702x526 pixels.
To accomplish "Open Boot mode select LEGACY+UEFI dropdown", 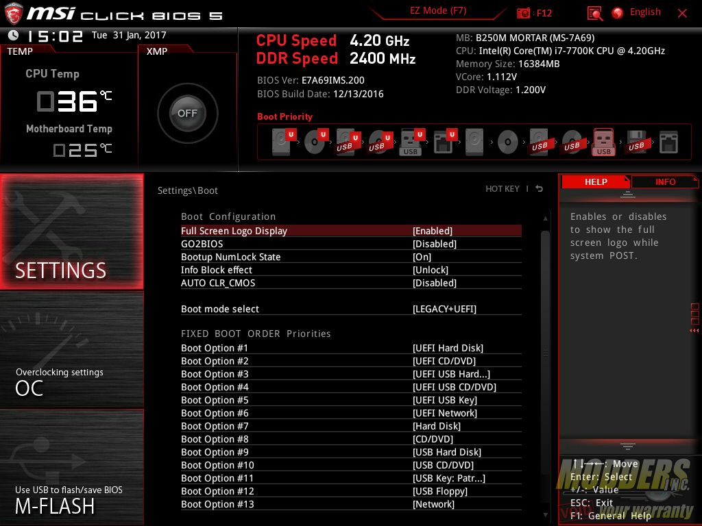I will point(444,309).
